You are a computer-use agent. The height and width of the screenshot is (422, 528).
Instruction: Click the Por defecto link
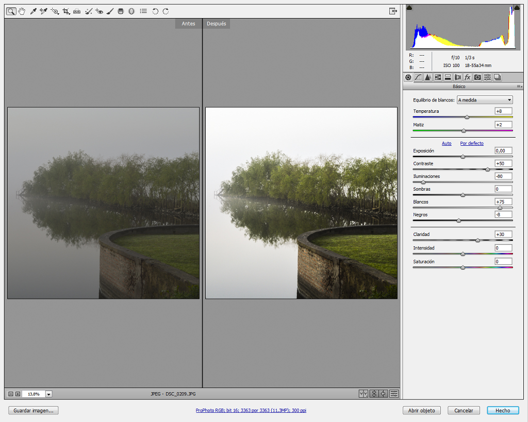[472, 143]
